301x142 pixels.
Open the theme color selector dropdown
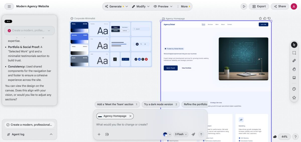tap(167, 134)
